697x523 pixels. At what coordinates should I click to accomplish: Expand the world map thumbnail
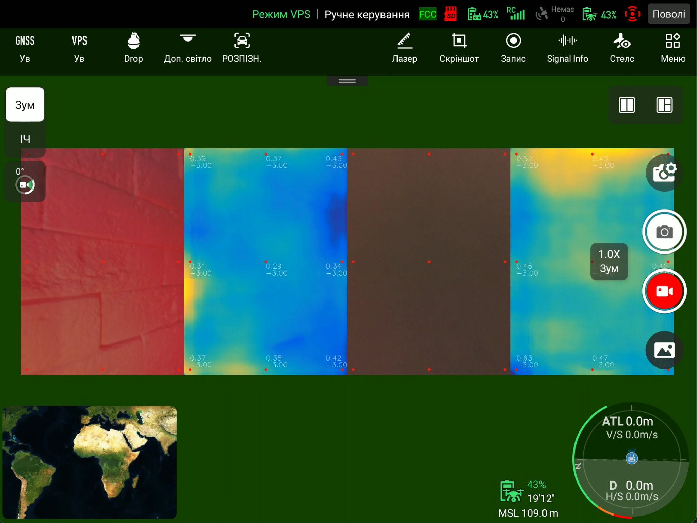coord(90,462)
